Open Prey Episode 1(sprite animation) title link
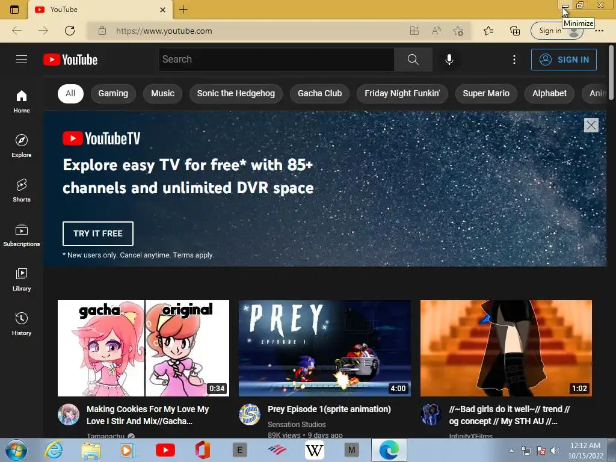 (x=329, y=409)
